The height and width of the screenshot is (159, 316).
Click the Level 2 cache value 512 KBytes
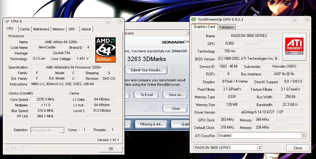coord(102,110)
